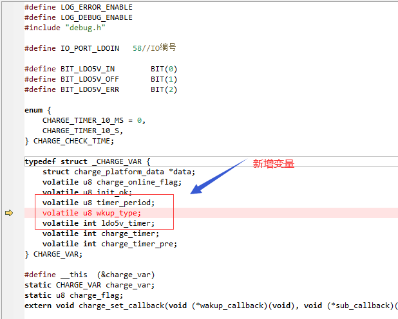
Task: Click 'volatile int charge_timer_pre;' line
Action: click(109, 244)
